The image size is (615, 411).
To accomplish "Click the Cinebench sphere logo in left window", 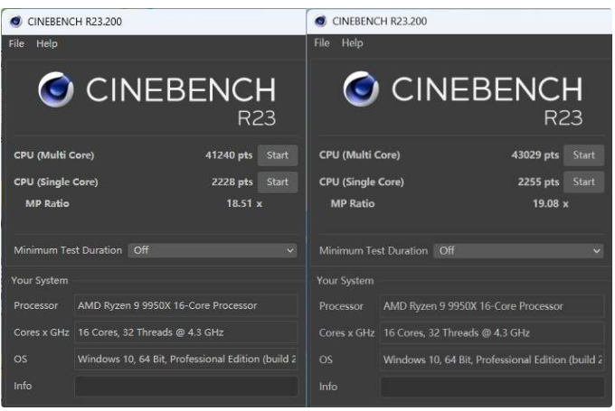I will 56,90.
